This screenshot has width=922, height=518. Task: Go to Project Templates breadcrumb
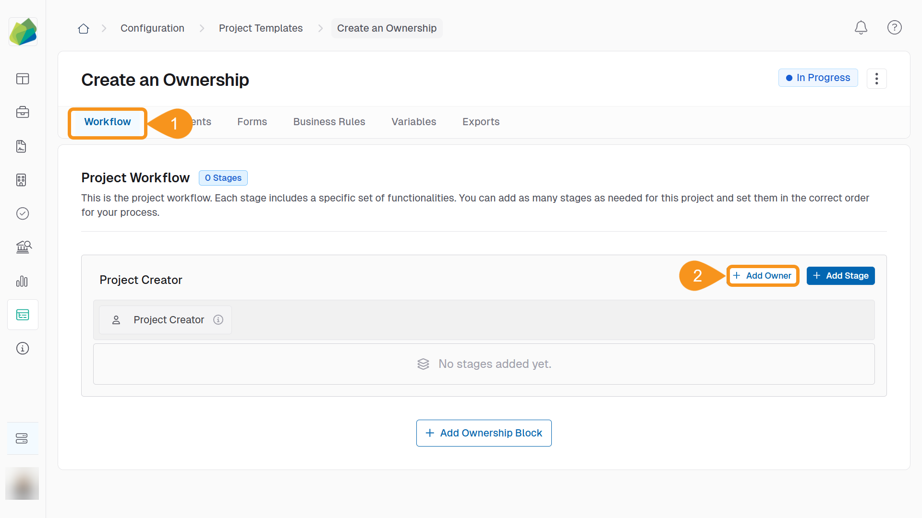pos(260,28)
